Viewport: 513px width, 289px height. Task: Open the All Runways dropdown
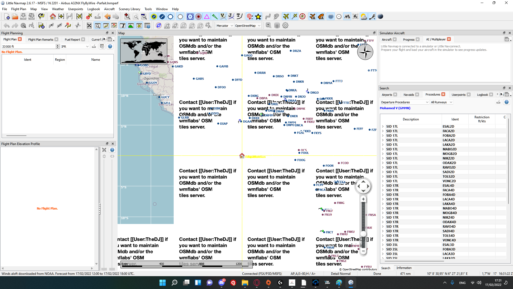(441, 102)
